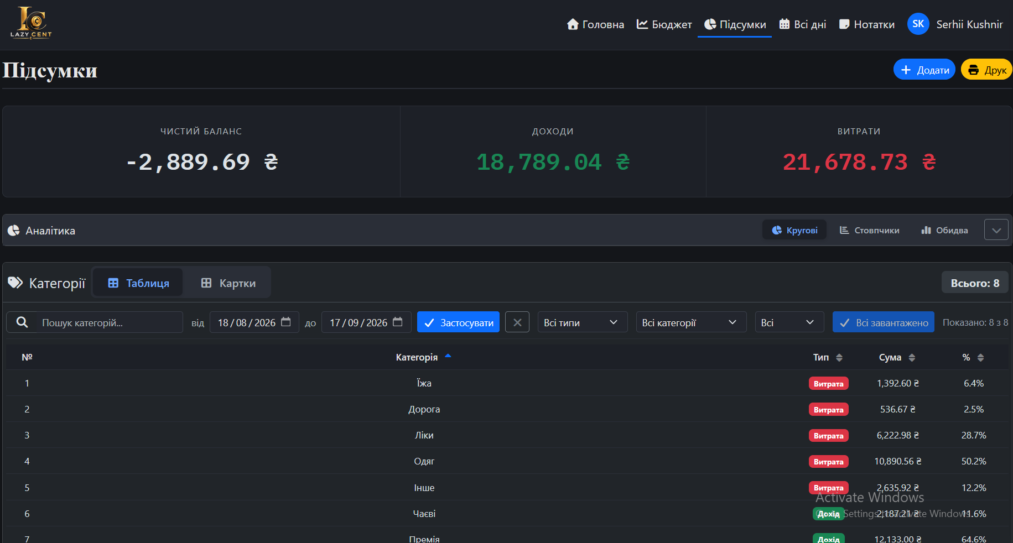Go to the Бюджет menu item

tap(664, 24)
